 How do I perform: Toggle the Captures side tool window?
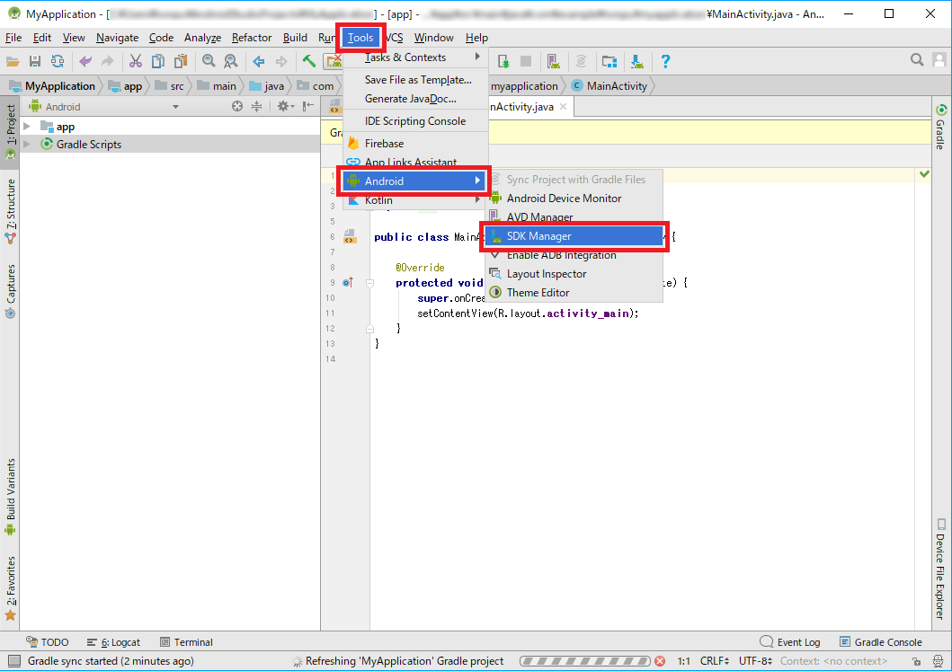click(10, 291)
